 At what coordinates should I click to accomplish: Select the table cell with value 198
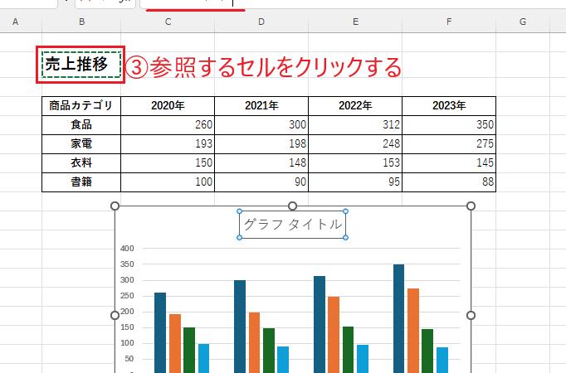(261, 144)
